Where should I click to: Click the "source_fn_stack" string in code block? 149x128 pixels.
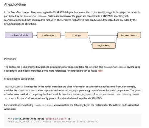point(56,119)
